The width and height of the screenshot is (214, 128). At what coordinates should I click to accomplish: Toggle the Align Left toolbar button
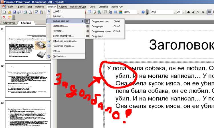point(209,12)
